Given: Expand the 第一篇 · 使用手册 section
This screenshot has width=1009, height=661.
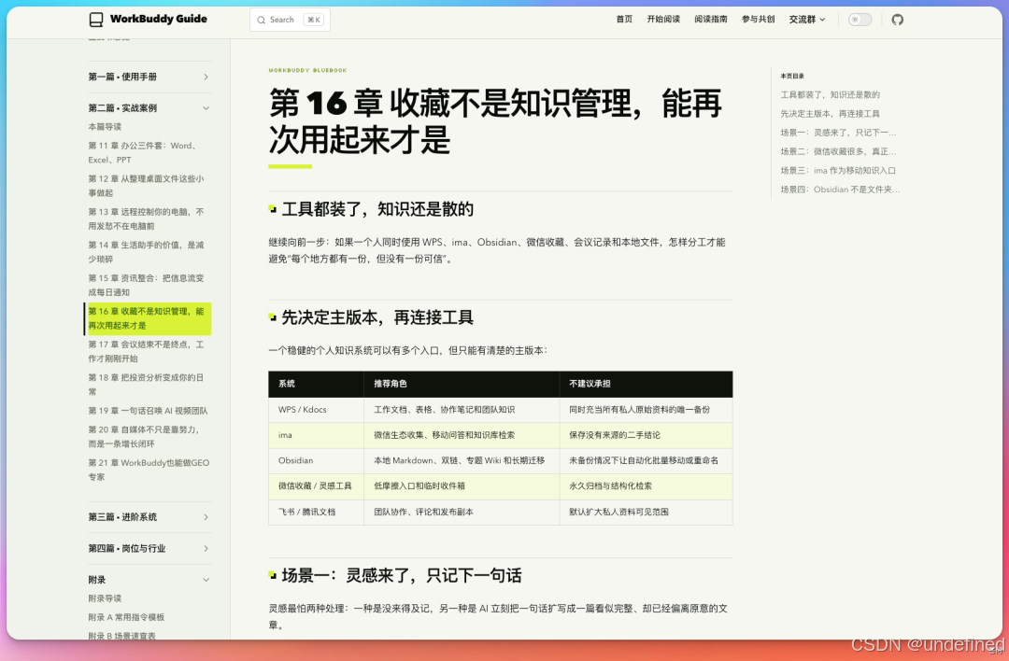Looking at the screenshot, I should tap(149, 77).
